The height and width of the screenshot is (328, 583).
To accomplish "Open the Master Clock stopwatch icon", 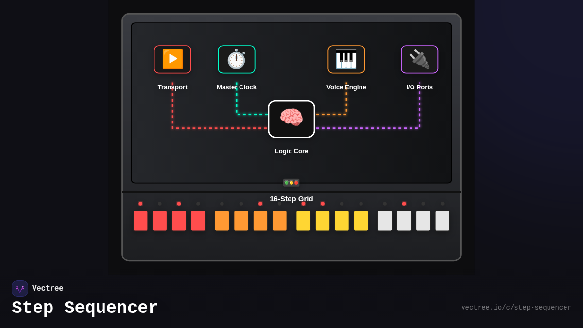I will pos(237,59).
